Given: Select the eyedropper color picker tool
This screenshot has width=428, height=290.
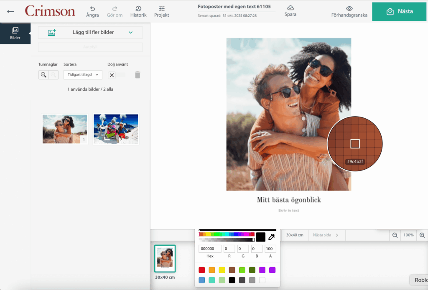Looking at the screenshot, I should tap(271, 237).
